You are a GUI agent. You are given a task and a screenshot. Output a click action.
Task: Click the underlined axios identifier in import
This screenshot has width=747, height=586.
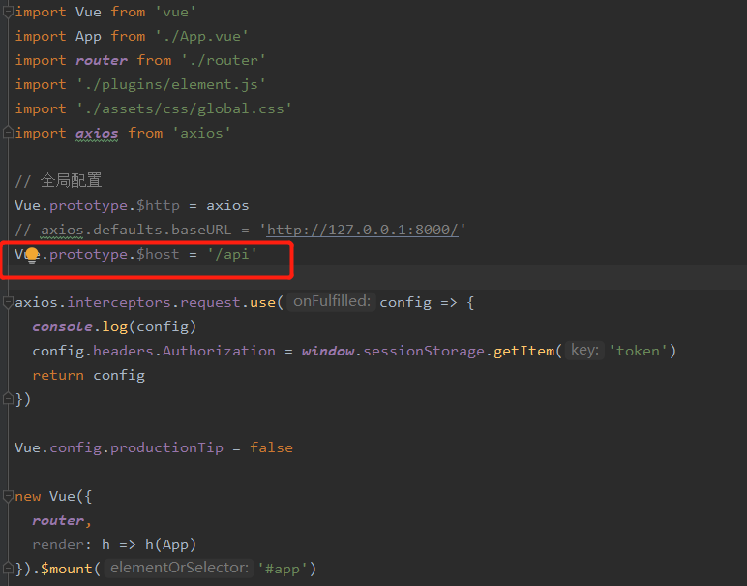coord(97,133)
